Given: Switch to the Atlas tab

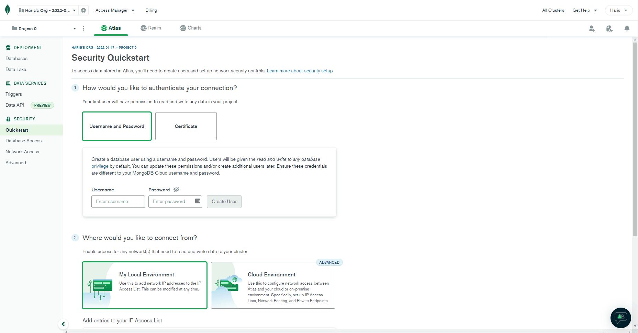Looking at the screenshot, I should [x=111, y=28].
